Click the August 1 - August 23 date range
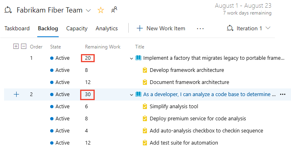 pyautogui.click(x=243, y=6)
